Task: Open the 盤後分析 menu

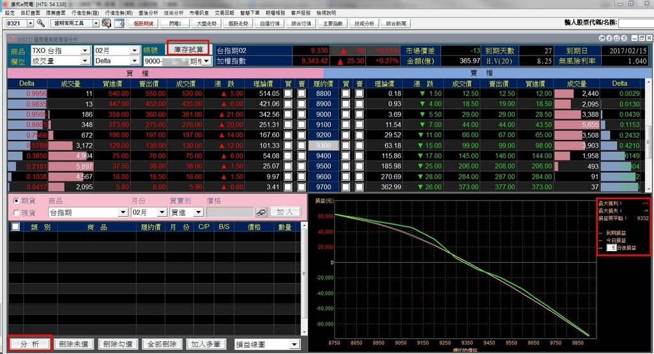Action: [148, 13]
